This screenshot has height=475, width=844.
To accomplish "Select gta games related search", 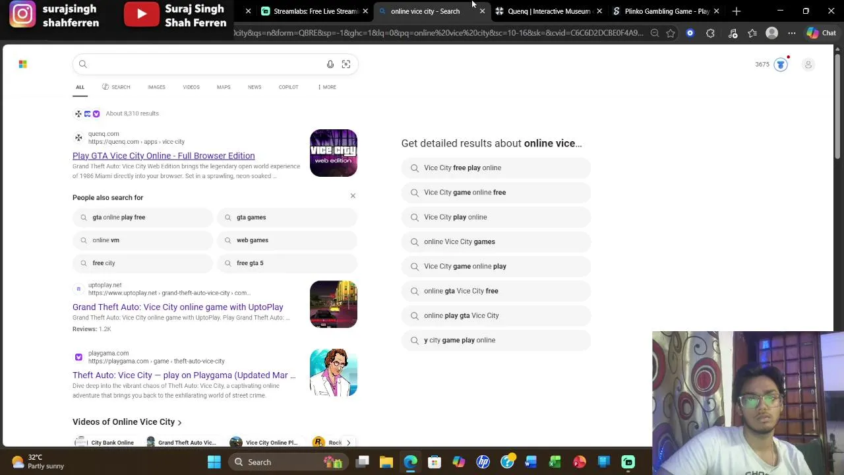I will point(287,217).
